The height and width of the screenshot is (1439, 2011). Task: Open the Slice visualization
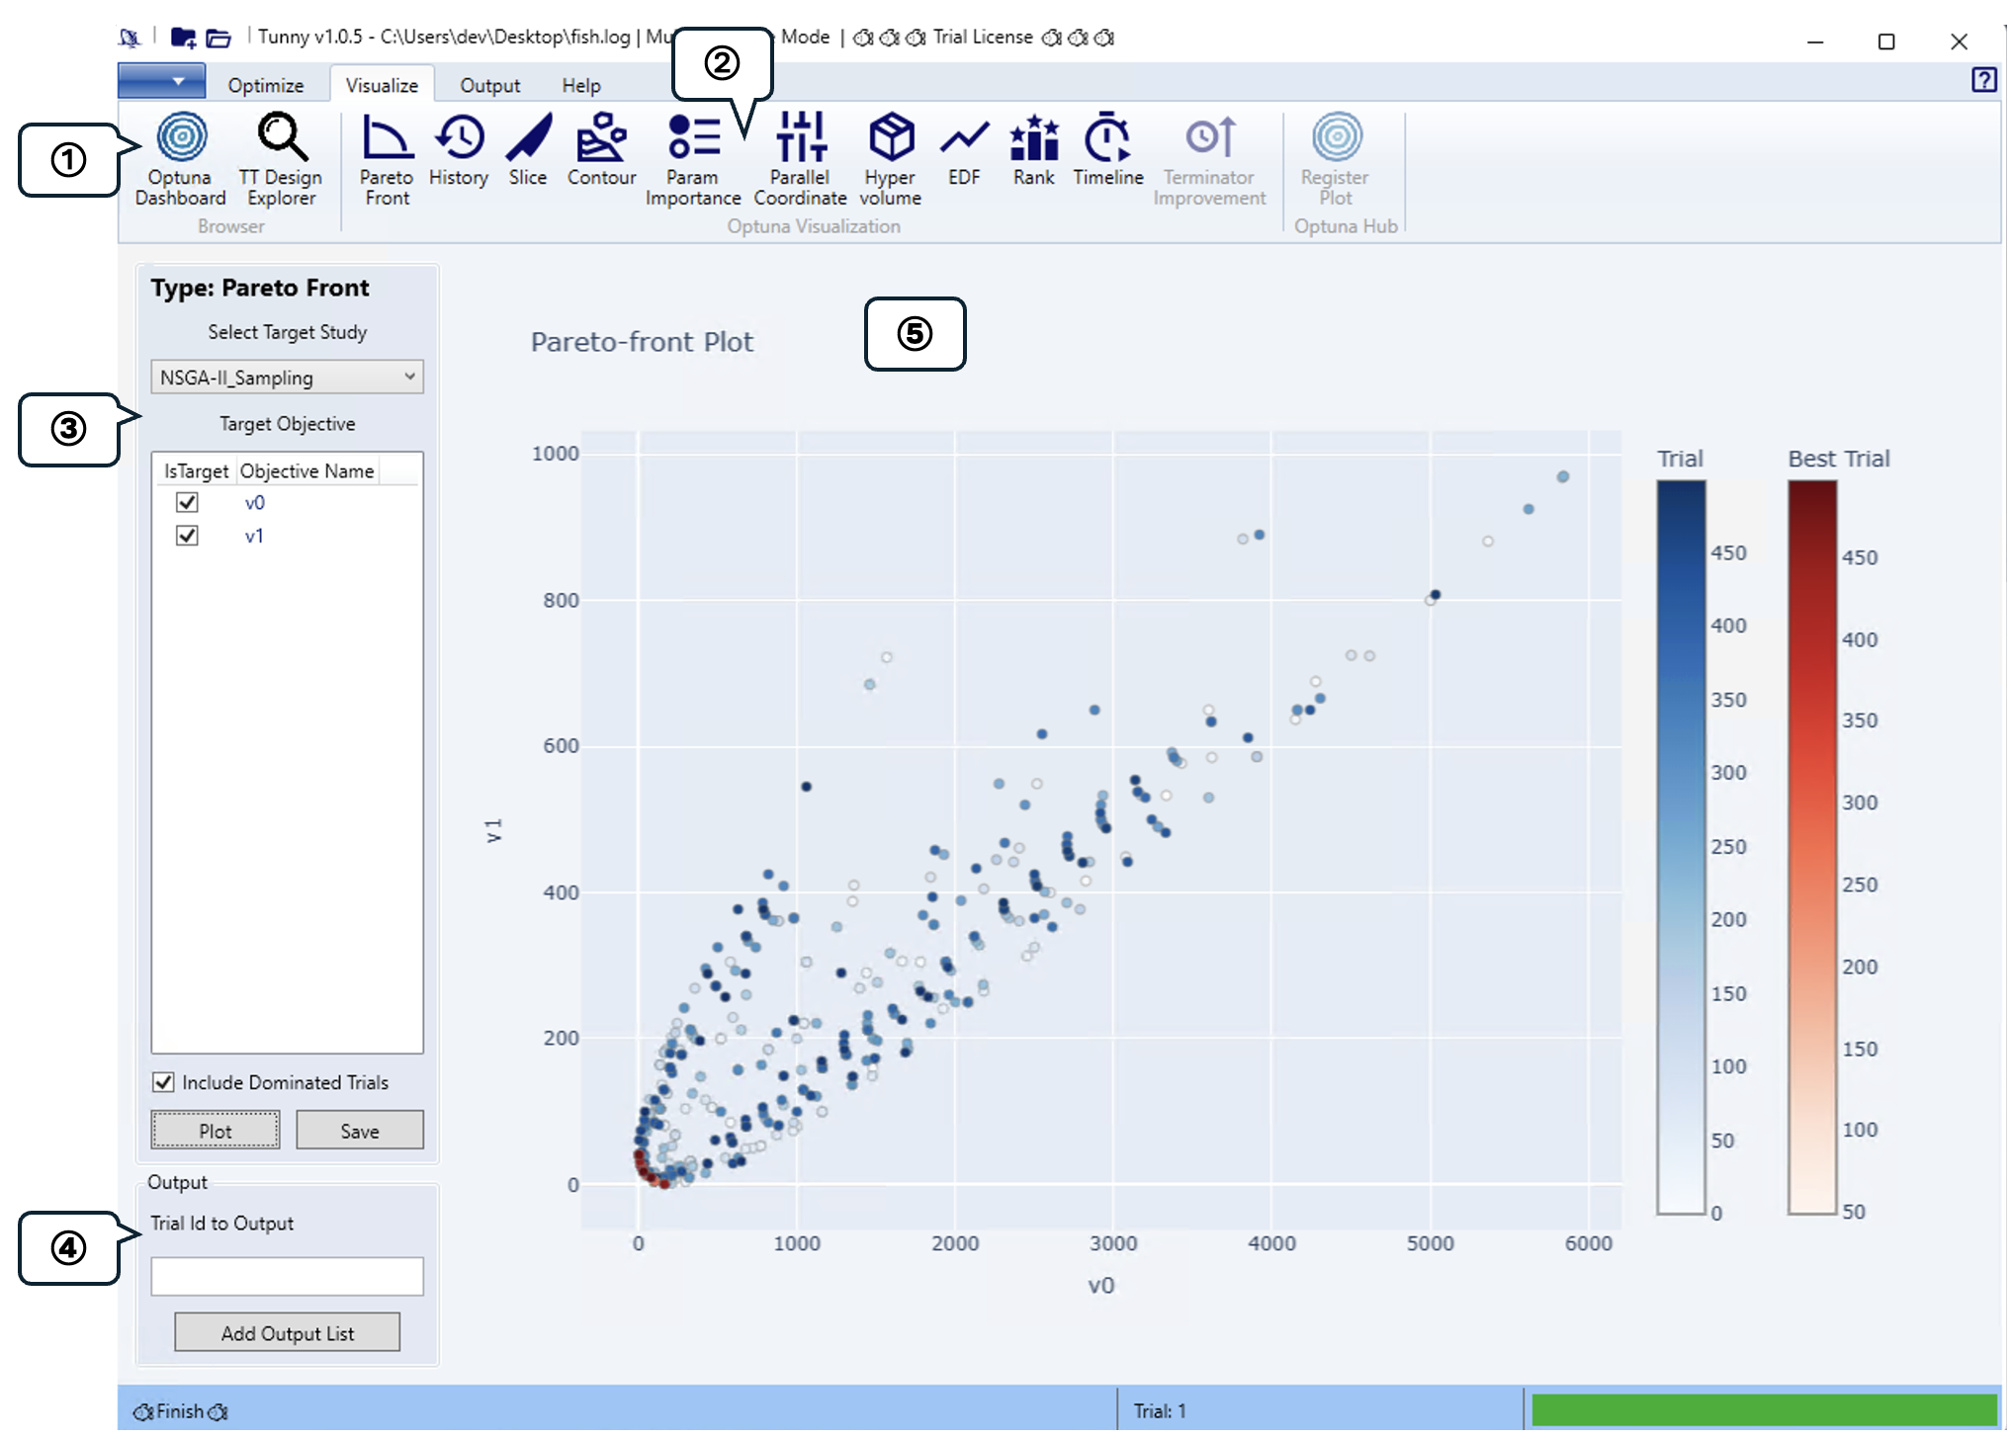tap(528, 150)
